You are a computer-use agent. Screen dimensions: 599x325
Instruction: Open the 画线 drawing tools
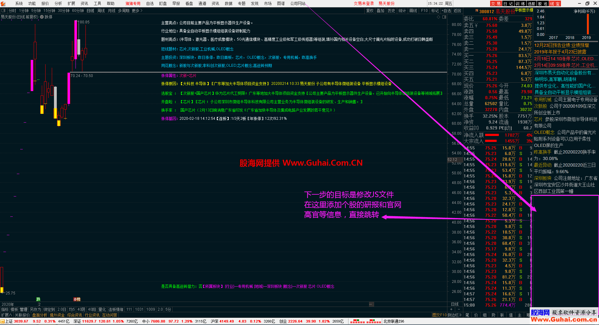click(413, 11)
